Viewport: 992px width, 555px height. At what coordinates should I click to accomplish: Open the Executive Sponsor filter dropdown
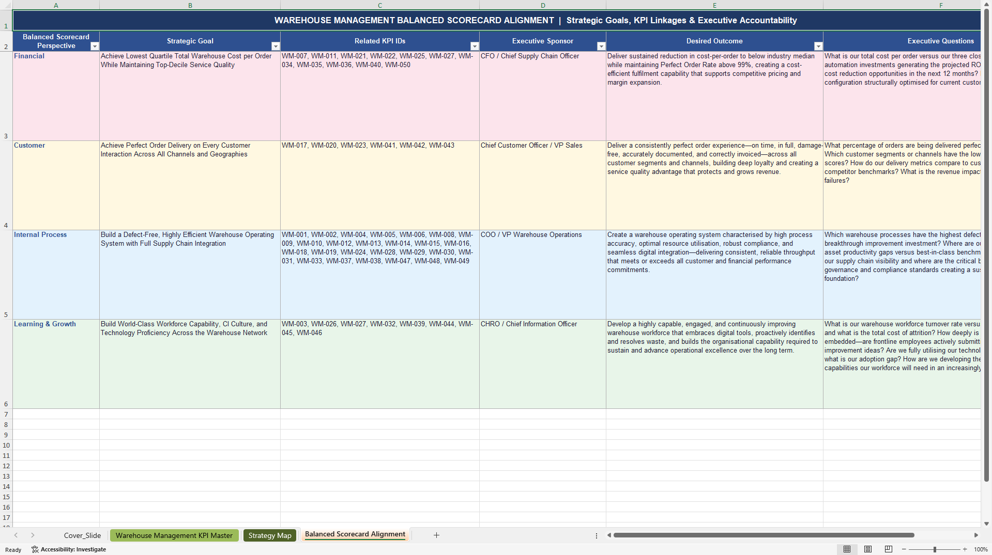coord(601,46)
